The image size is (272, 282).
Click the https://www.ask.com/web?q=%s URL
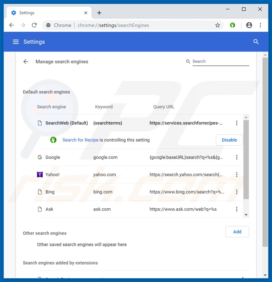pos(183,209)
